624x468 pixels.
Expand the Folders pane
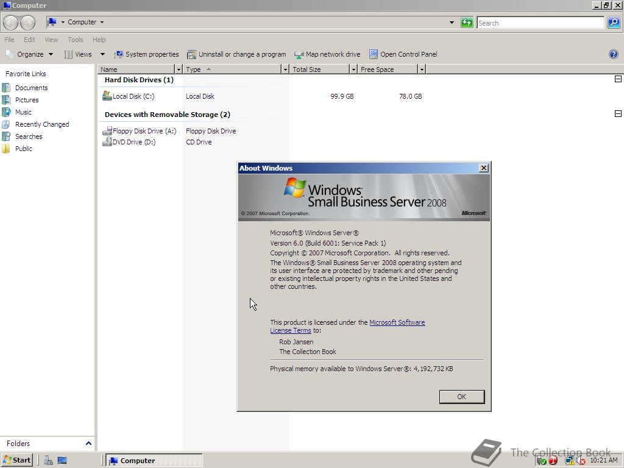click(x=88, y=443)
